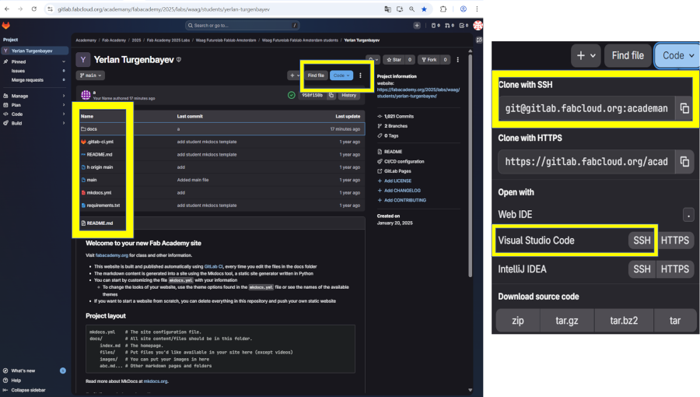This screenshot has height=397, width=700.
Task: Star the project
Action: pos(394,59)
